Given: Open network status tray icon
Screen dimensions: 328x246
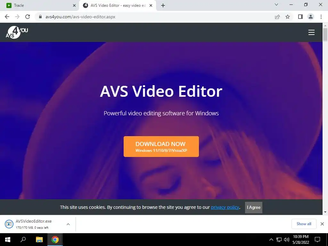Looking at the screenshot, I should [279, 240].
